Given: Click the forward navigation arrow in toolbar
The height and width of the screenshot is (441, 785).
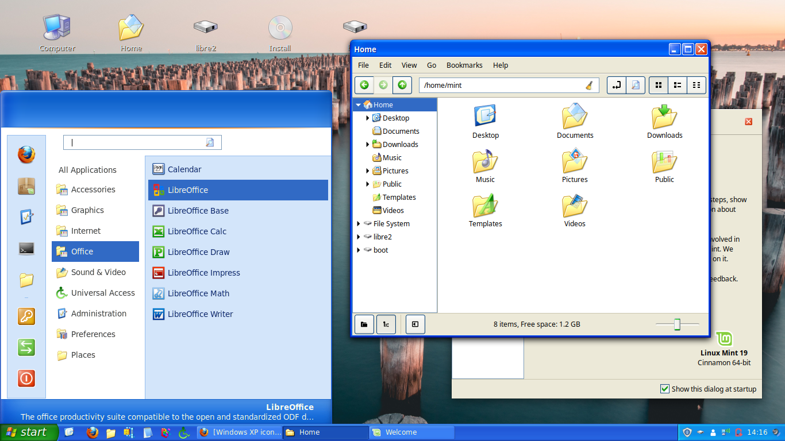Looking at the screenshot, I should (383, 85).
